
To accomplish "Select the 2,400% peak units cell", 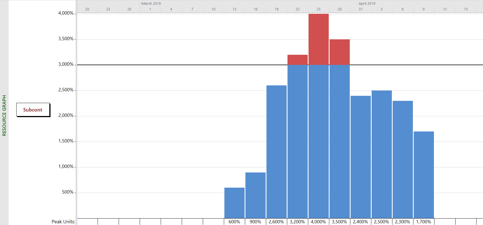I will point(360,222).
